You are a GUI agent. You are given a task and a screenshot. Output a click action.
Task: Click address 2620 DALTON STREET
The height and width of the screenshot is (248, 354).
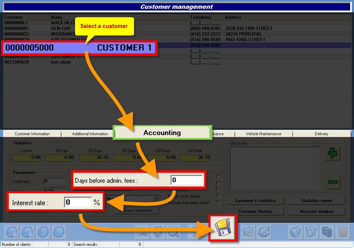pyautogui.click(x=249, y=28)
